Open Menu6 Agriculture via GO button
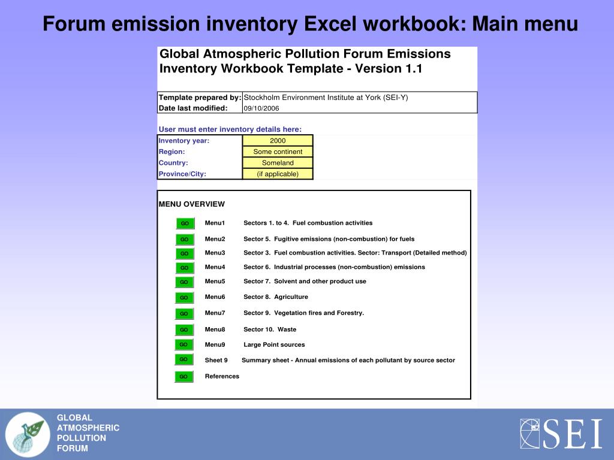Viewport: 614px width, 460px height. (x=184, y=298)
